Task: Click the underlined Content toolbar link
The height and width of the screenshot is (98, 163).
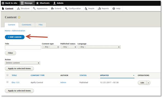Action: click(9, 8)
